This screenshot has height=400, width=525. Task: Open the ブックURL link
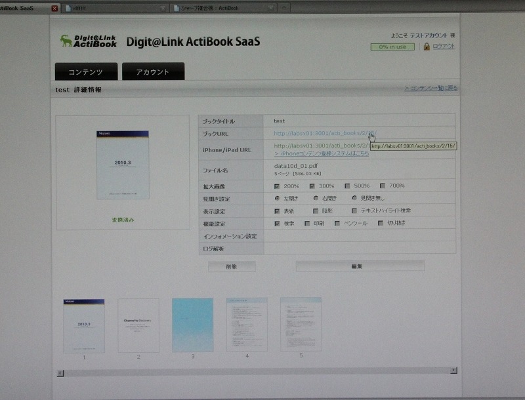click(x=325, y=133)
